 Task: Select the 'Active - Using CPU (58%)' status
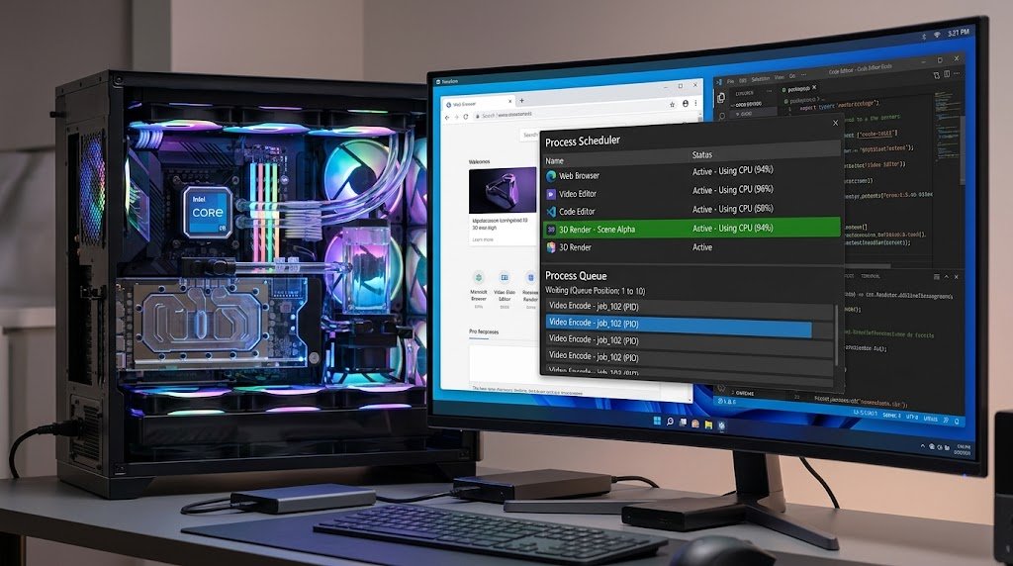[x=733, y=209]
